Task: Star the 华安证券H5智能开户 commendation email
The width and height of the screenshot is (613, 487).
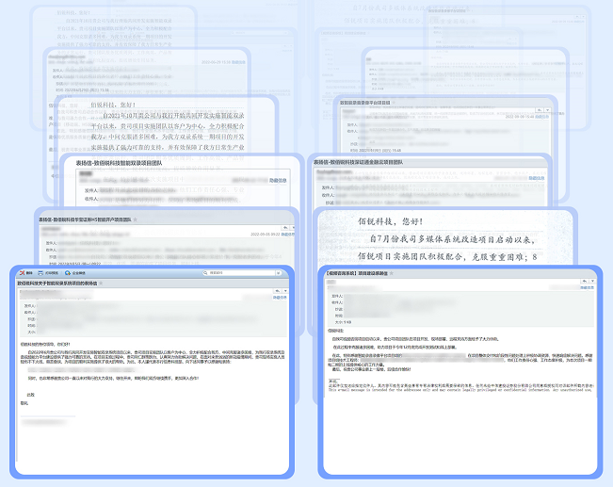Action: (136, 219)
